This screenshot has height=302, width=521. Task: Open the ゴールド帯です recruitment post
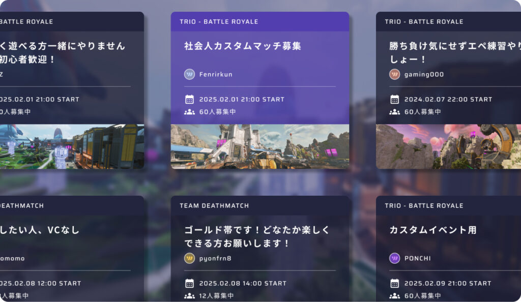tap(253, 235)
